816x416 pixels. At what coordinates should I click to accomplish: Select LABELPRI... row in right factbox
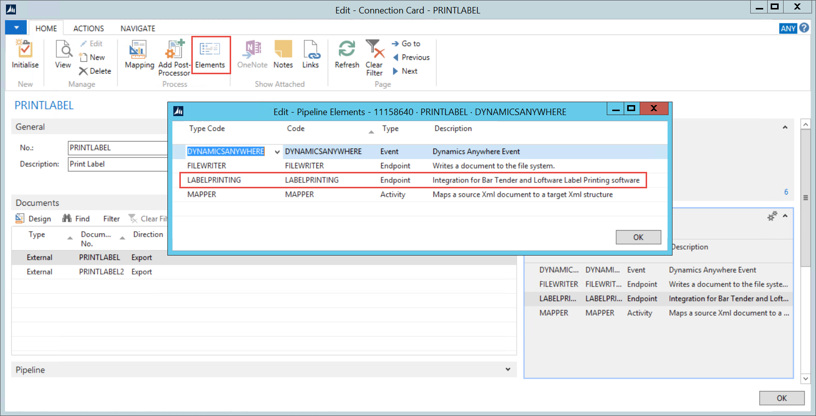point(659,299)
